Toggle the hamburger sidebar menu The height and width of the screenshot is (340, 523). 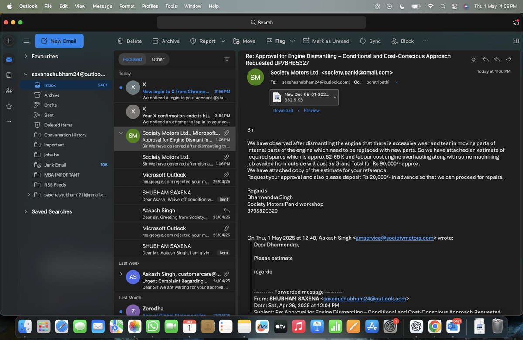[26, 41]
